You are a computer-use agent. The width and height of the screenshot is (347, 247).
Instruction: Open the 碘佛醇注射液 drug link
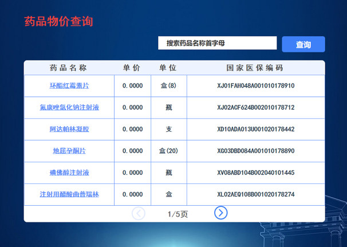click(69, 172)
